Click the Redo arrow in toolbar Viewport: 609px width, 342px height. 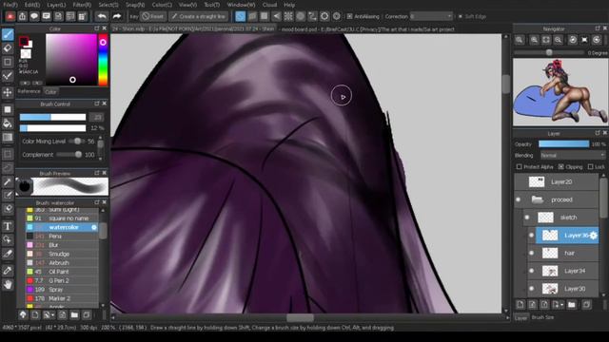(116, 16)
